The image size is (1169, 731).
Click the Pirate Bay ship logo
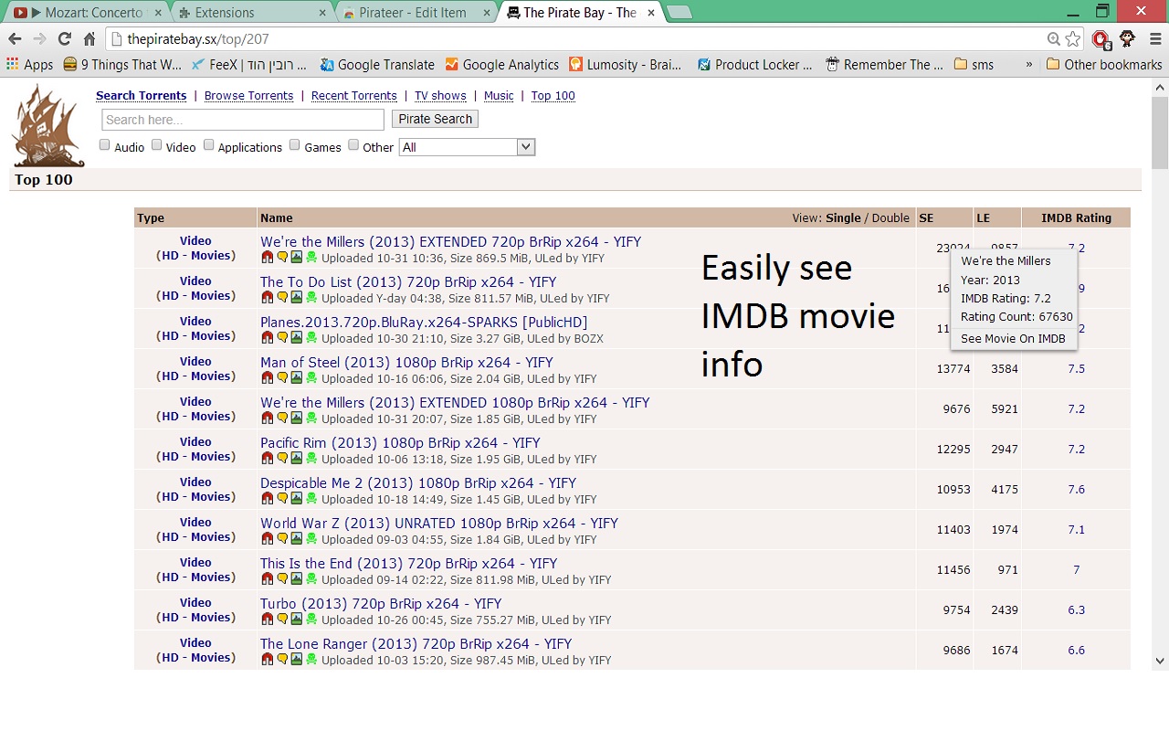[48, 126]
